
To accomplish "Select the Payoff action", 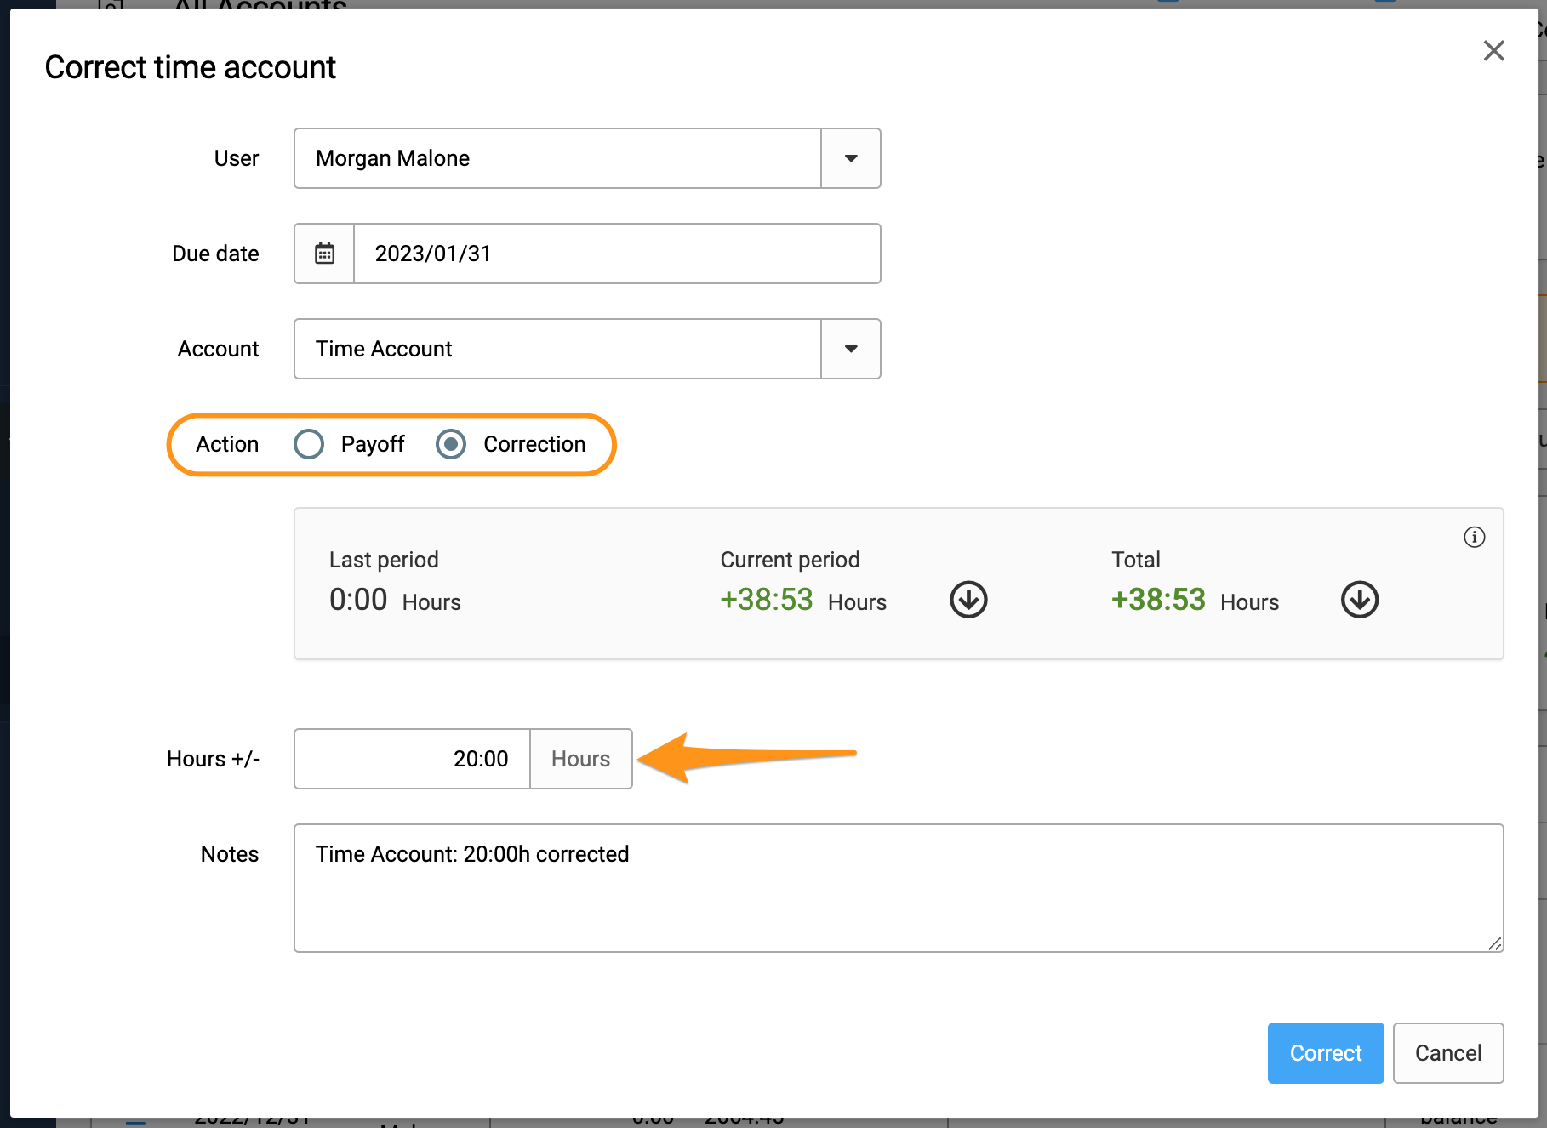I will tap(309, 444).
